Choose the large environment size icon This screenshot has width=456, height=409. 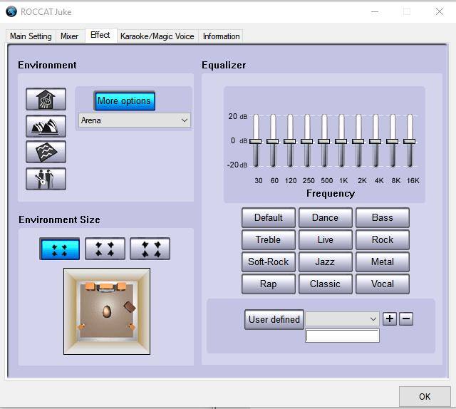tap(150, 249)
